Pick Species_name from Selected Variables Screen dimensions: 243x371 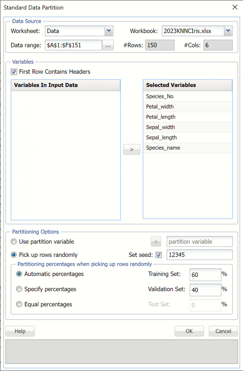click(163, 148)
